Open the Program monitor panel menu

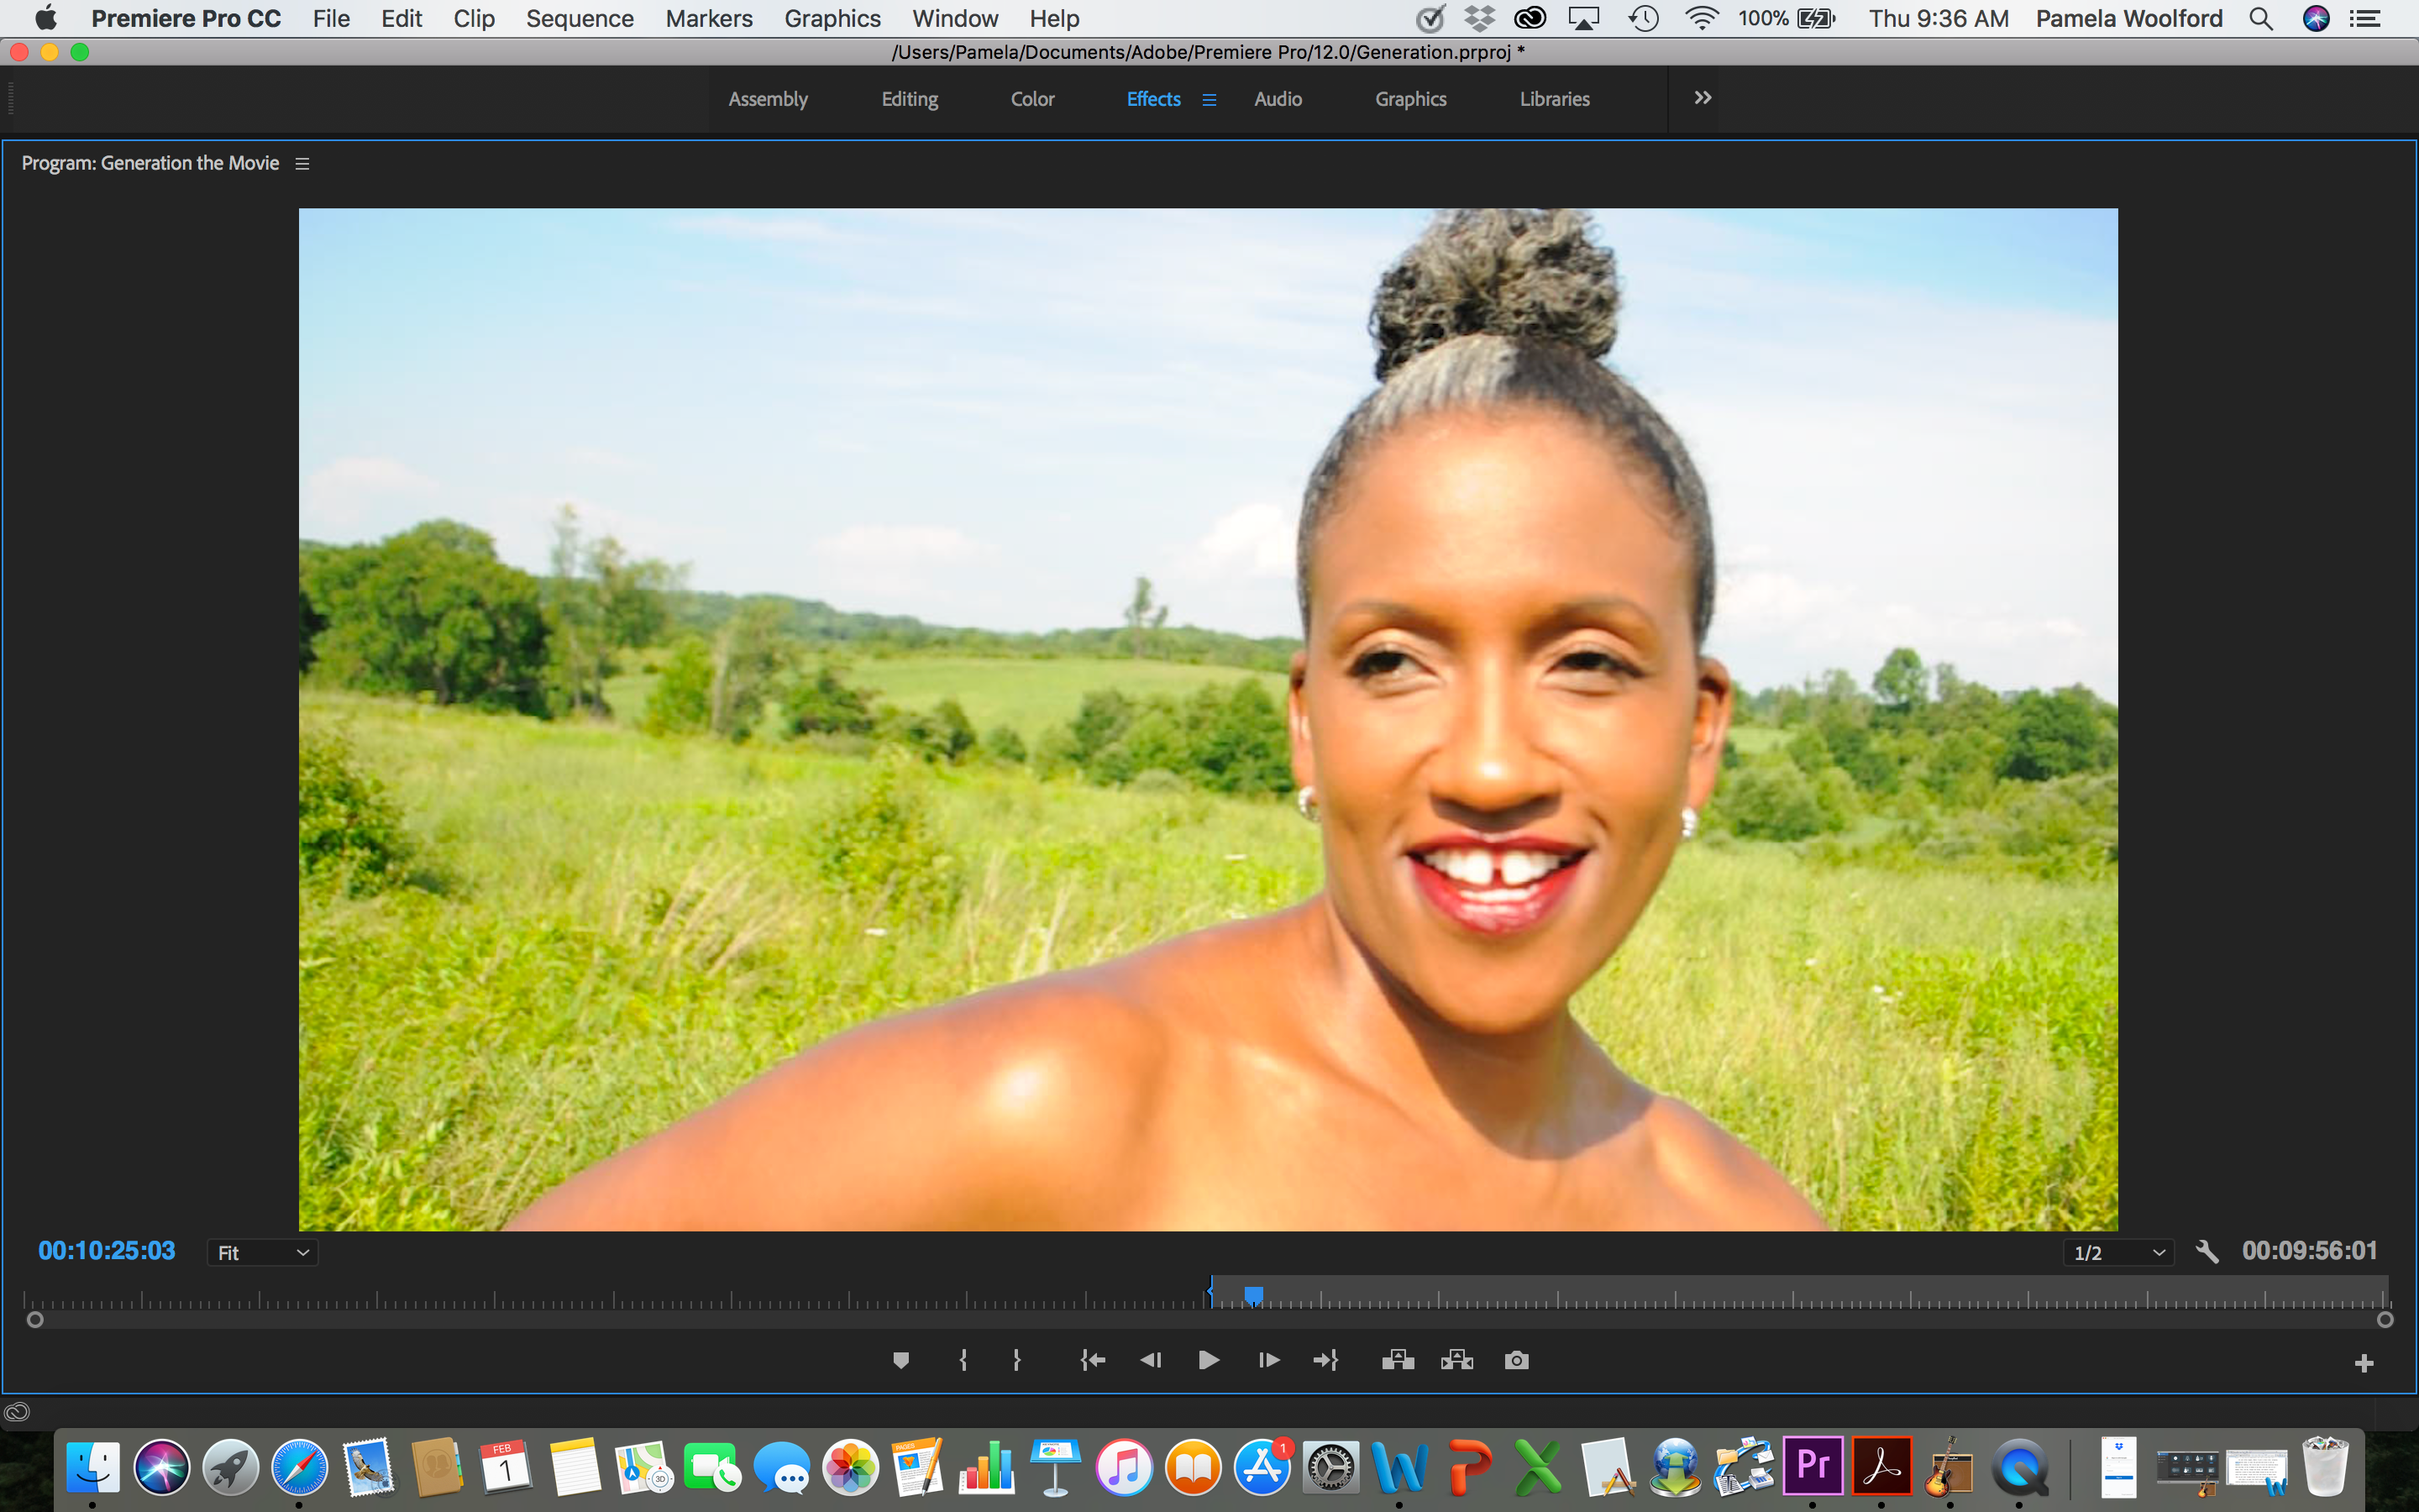click(302, 164)
